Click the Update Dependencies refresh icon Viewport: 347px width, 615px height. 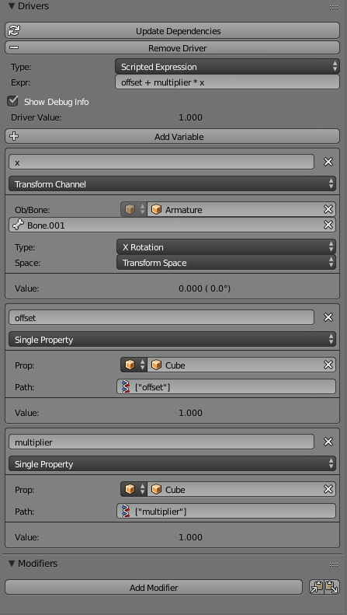(15, 30)
